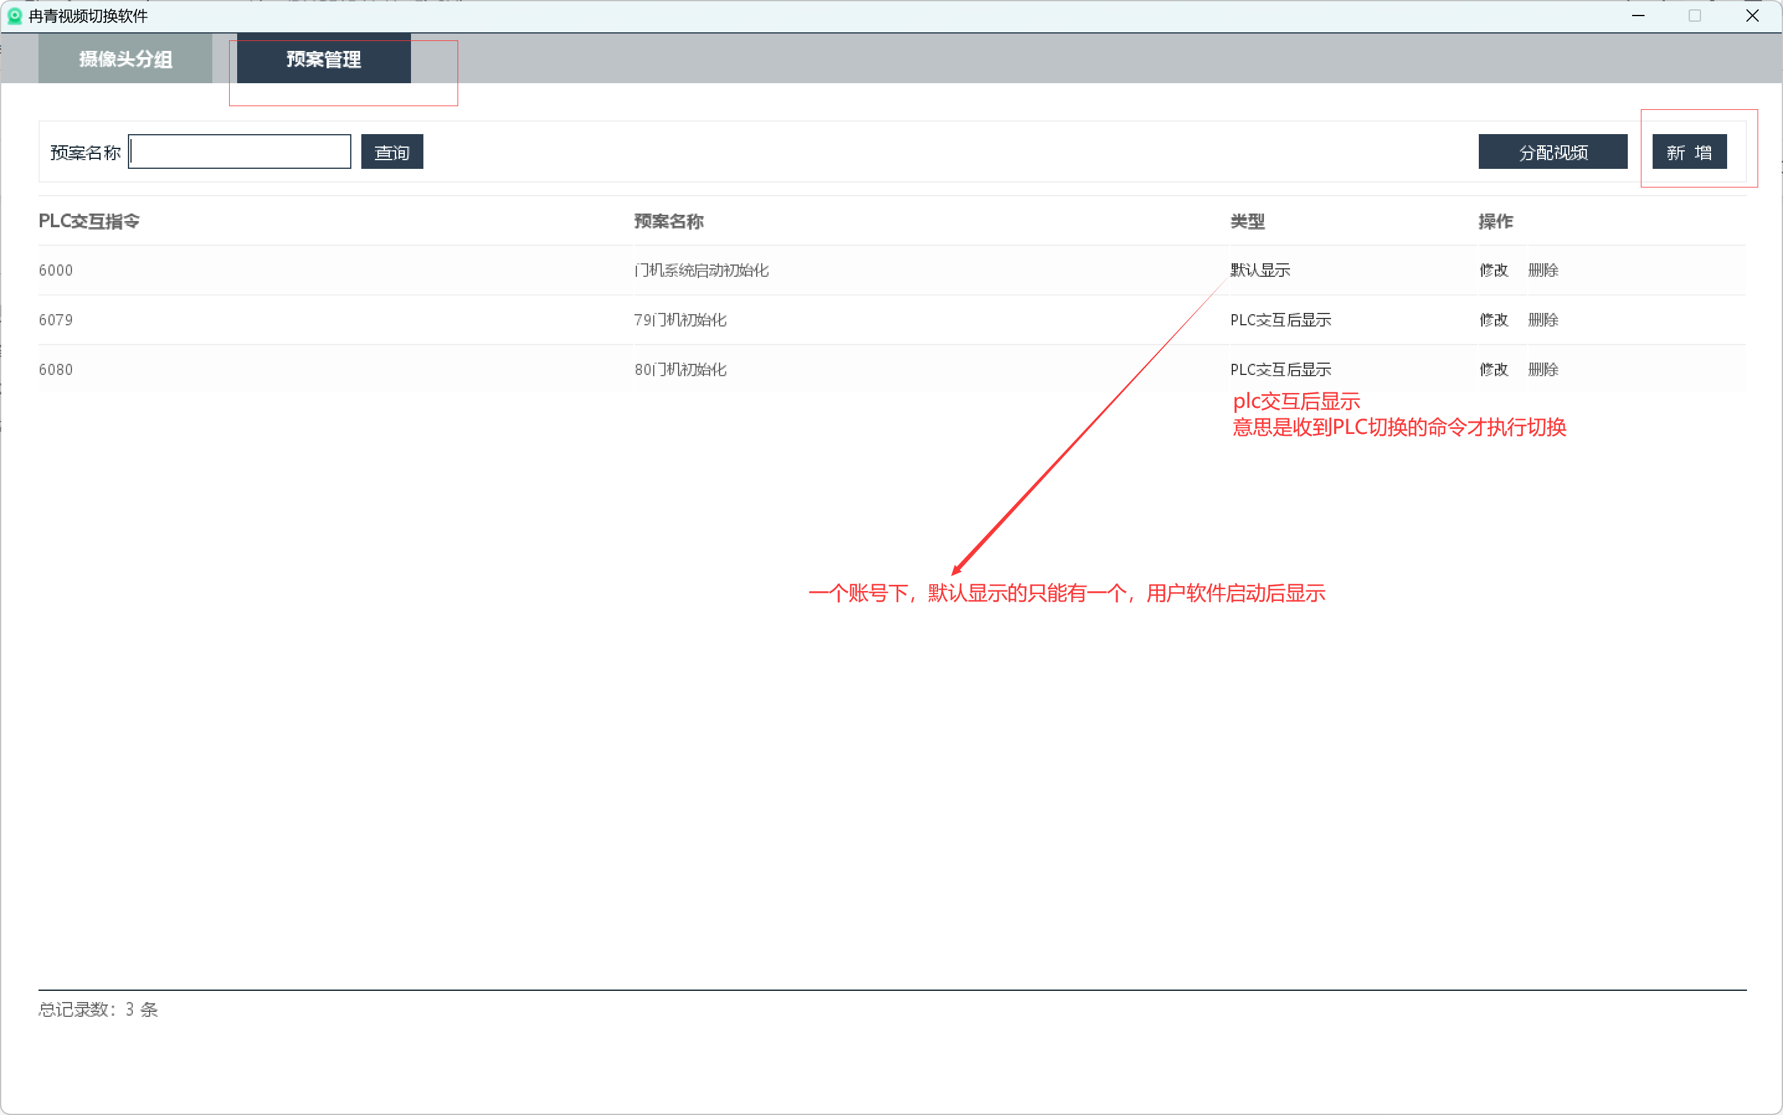Click the 分配视频 button
1783x1115 pixels.
pos(1552,152)
